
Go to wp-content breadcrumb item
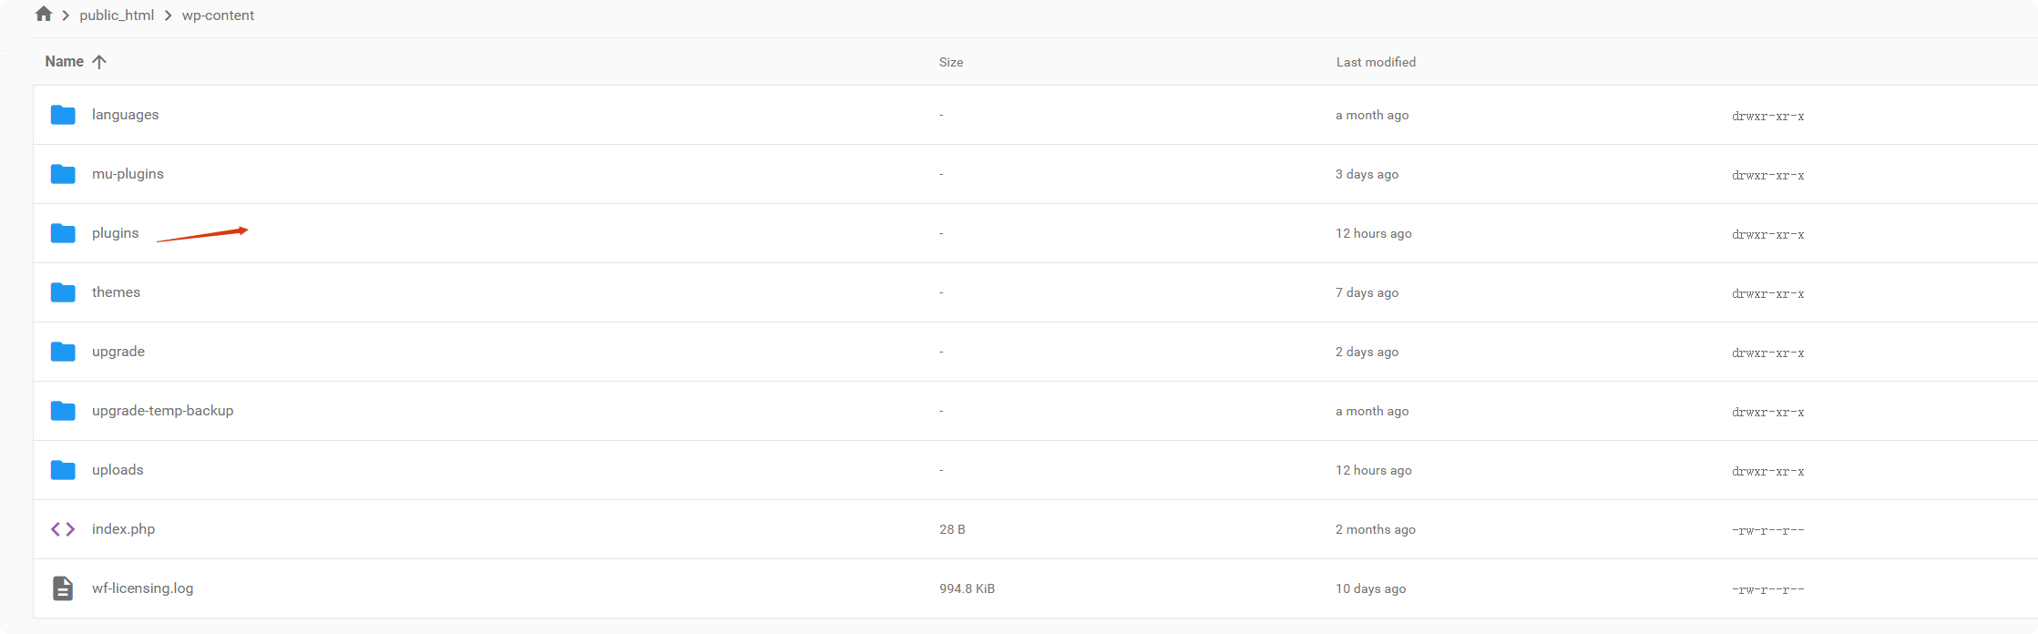click(x=218, y=15)
